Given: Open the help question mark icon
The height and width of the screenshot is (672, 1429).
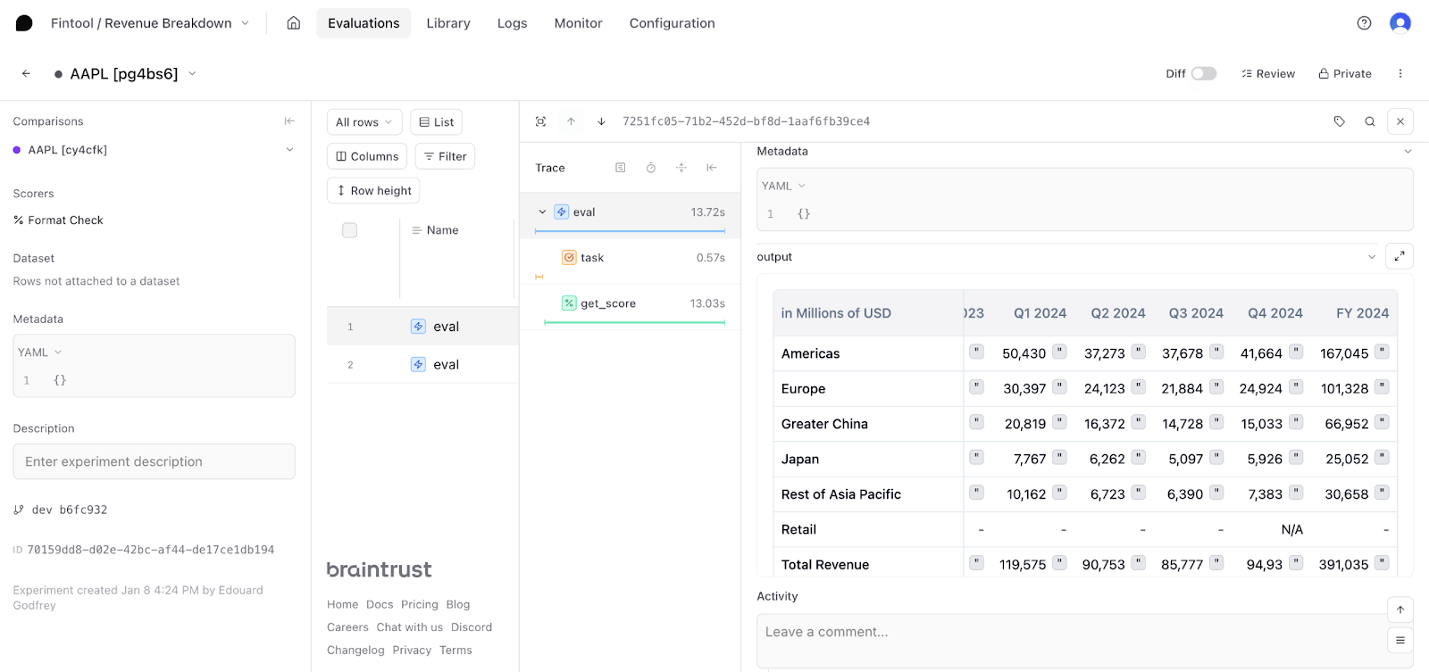Looking at the screenshot, I should (x=1364, y=23).
